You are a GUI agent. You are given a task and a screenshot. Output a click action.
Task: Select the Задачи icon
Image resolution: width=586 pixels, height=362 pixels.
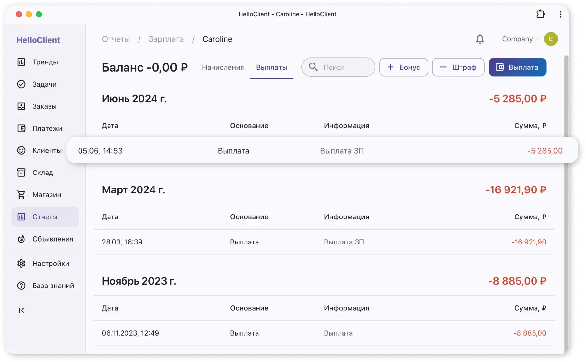[x=45, y=84]
